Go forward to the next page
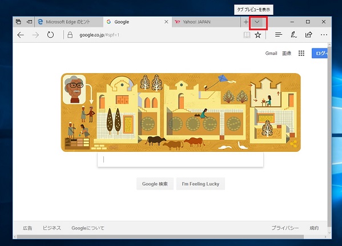 click(x=35, y=35)
